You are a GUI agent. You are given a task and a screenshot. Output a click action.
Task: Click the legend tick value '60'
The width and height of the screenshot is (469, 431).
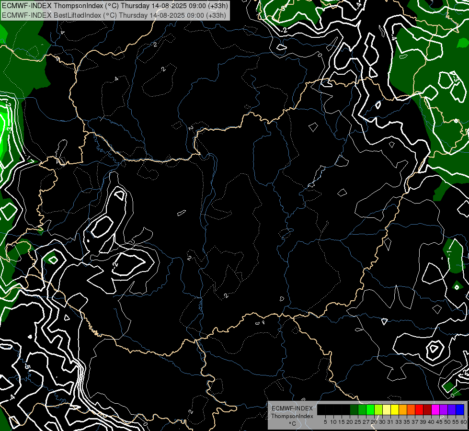[463, 422]
